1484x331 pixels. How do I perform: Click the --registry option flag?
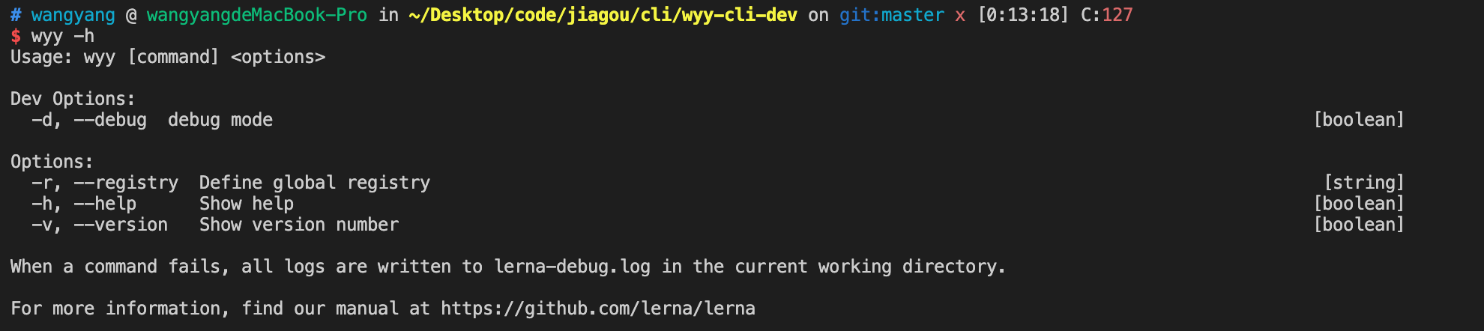tap(126, 183)
